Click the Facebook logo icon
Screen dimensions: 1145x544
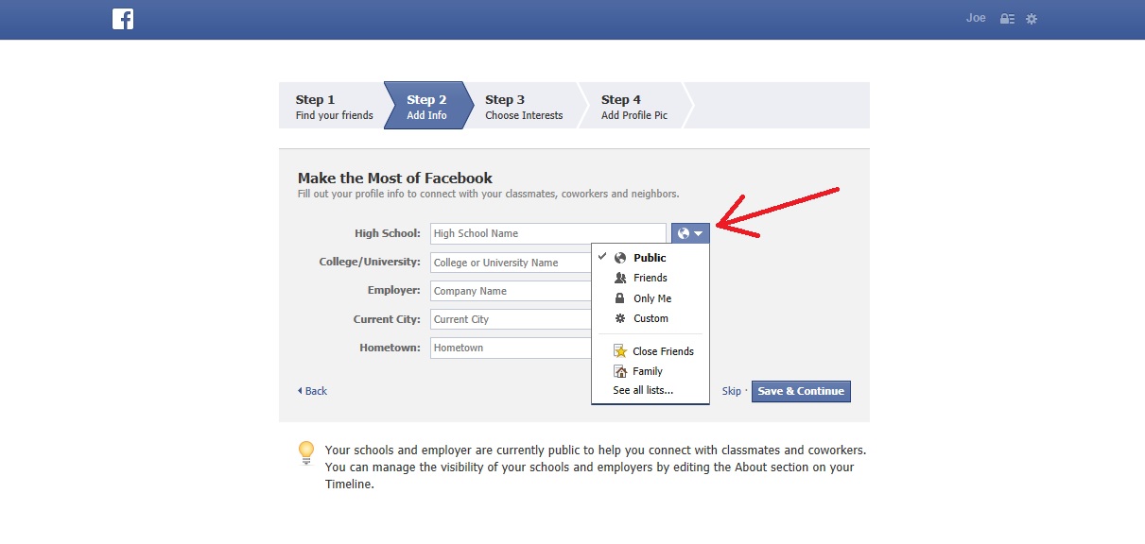tap(123, 19)
